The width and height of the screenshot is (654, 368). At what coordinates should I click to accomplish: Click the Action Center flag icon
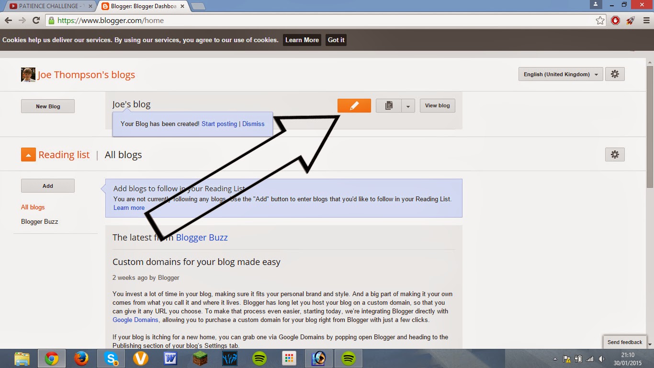click(x=566, y=359)
